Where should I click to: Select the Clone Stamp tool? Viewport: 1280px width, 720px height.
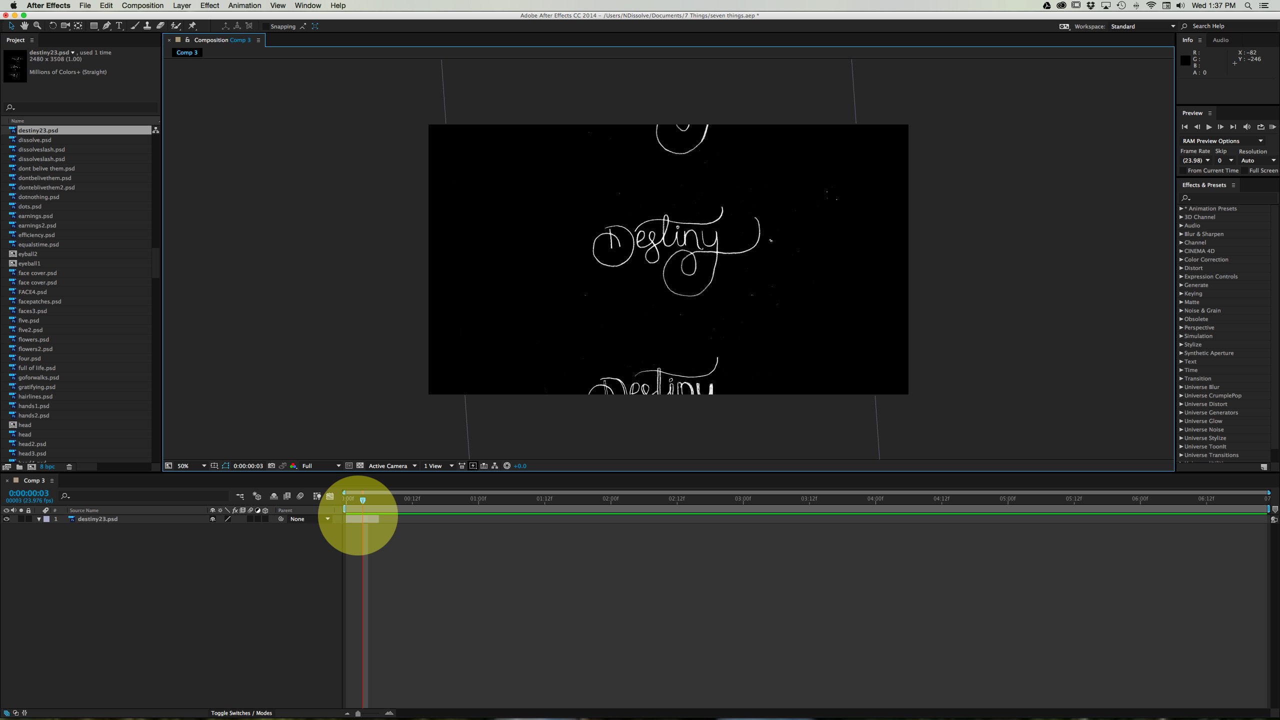[147, 25]
